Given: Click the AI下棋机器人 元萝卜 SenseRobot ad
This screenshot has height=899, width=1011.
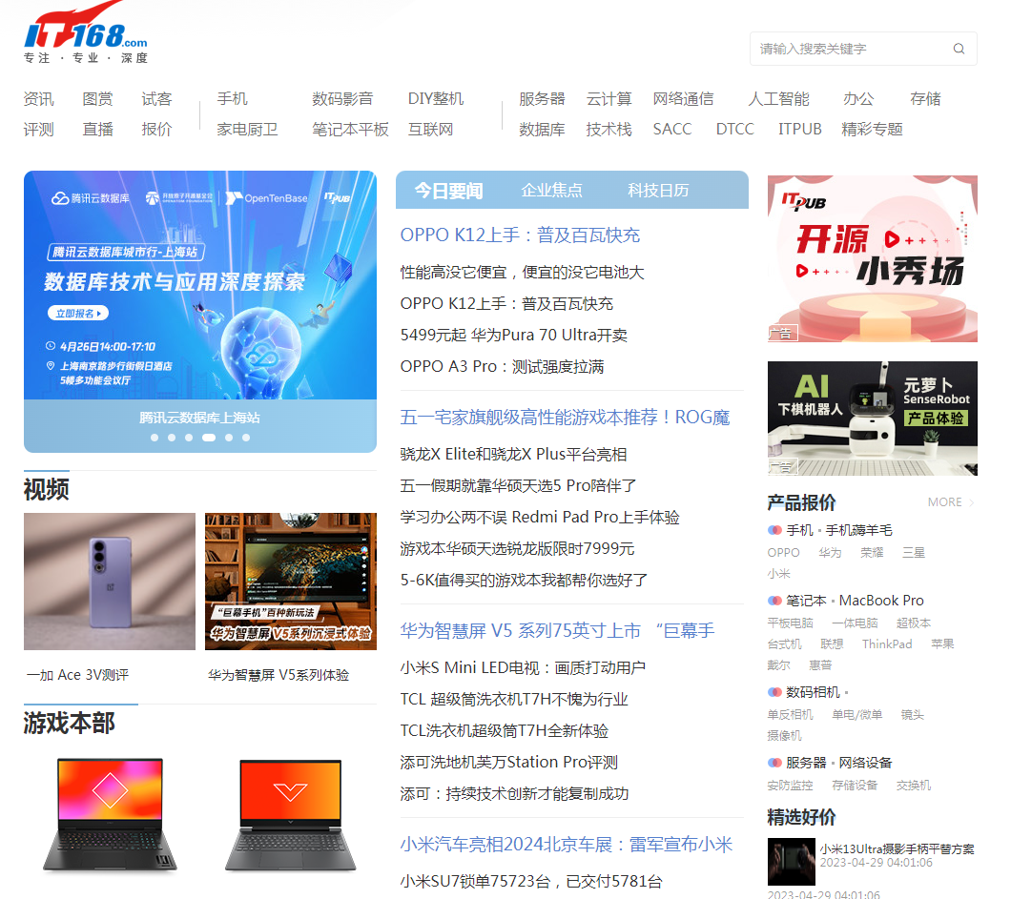Looking at the screenshot, I should [873, 419].
